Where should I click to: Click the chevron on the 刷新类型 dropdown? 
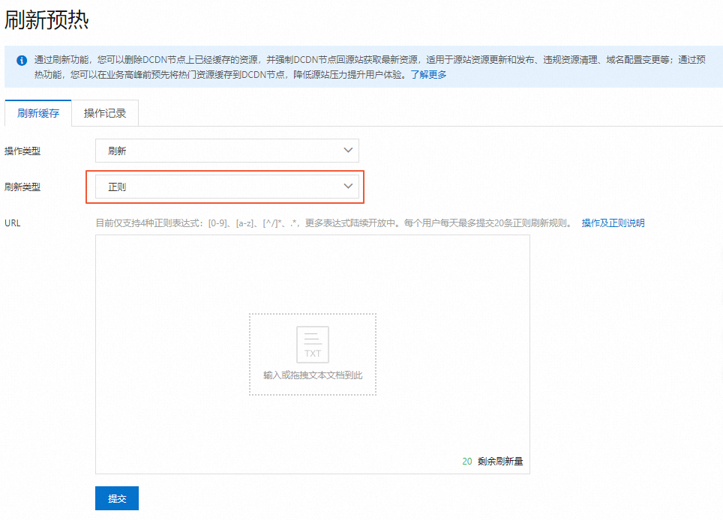(x=348, y=187)
